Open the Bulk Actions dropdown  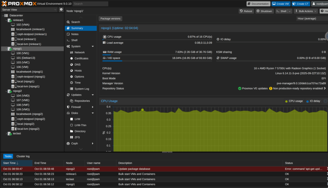point(306,11)
